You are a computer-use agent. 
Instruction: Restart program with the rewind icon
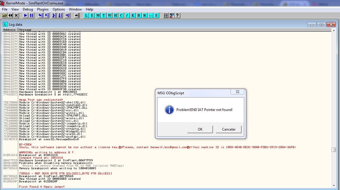(11, 16)
